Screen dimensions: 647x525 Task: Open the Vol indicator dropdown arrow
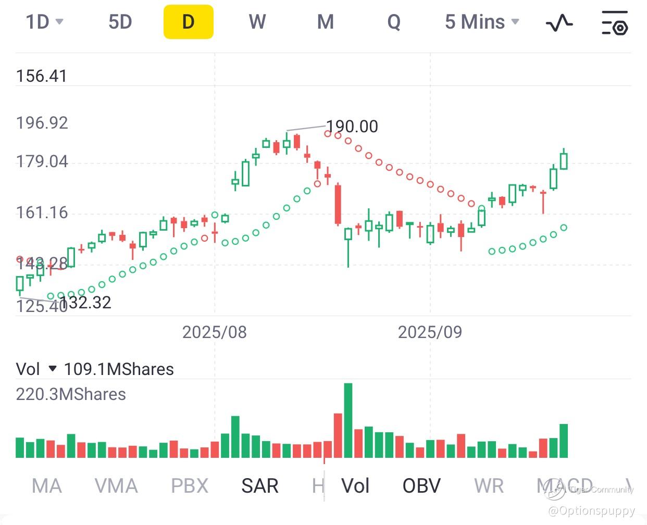(52, 369)
